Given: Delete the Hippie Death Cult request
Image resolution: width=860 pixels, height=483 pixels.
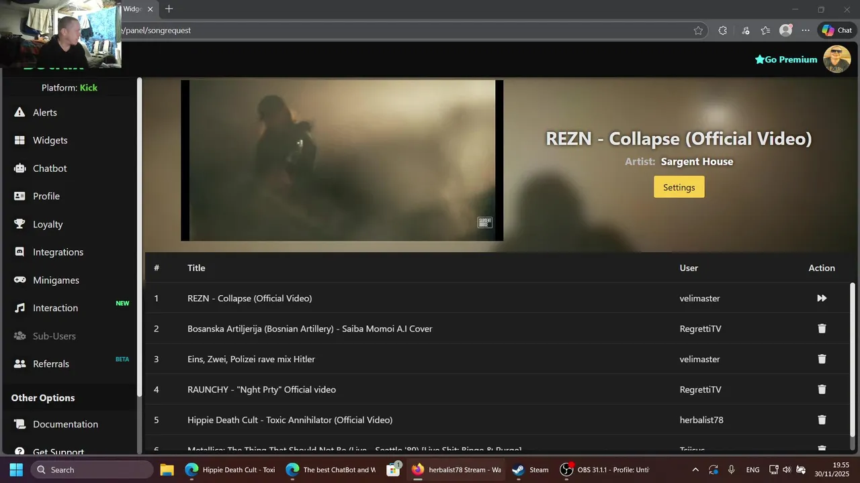Looking at the screenshot, I should 822,420.
